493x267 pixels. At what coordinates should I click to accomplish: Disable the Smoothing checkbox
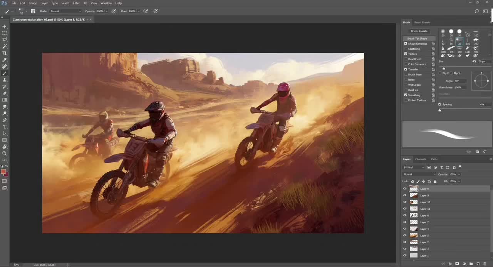coord(406,95)
